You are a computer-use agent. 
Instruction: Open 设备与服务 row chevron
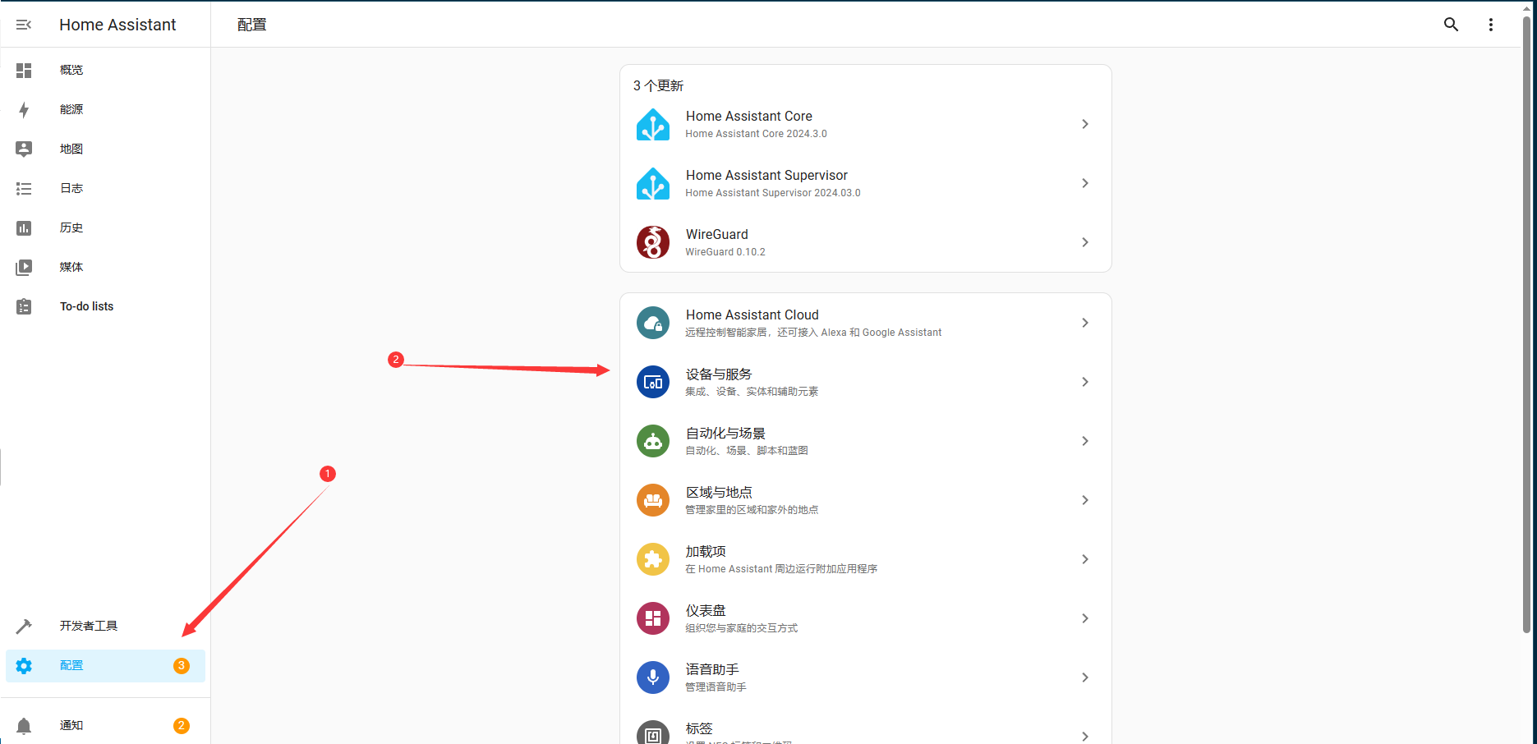tap(1085, 382)
